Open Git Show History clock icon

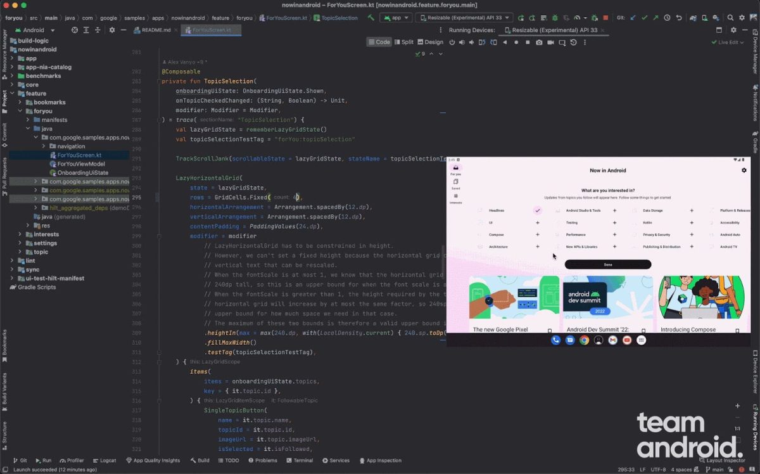coord(667,18)
